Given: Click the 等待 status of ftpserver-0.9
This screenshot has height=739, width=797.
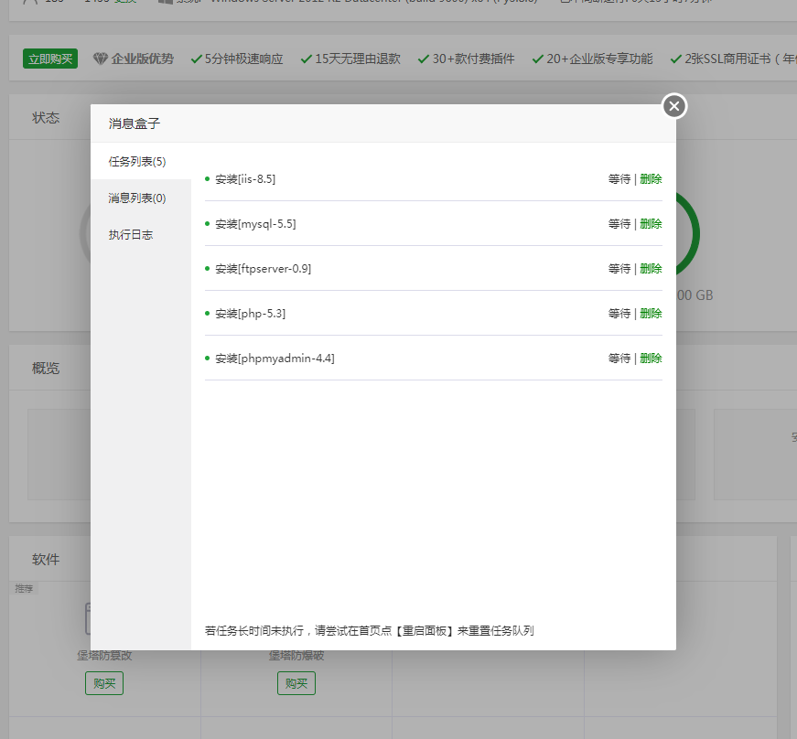Looking at the screenshot, I should click(x=619, y=268).
